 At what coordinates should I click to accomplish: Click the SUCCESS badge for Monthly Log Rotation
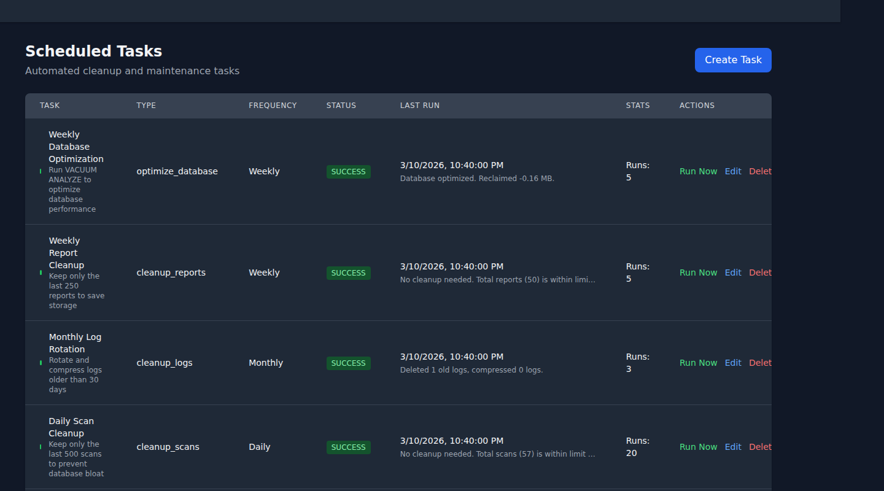(x=348, y=363)
